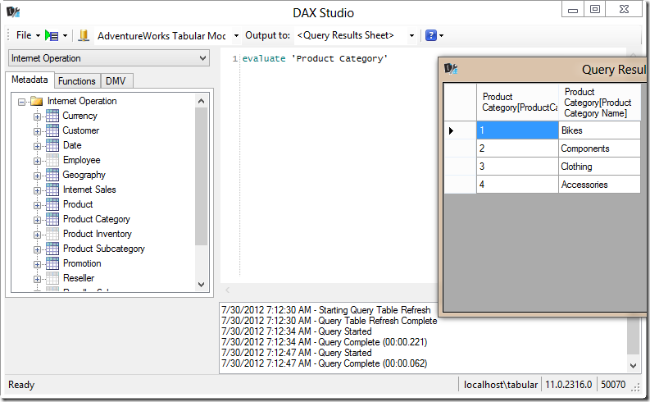Viewport: 650px width, 402px height.
Task: Open the Run Query dropdown arrow
Action: pos(65,35)
